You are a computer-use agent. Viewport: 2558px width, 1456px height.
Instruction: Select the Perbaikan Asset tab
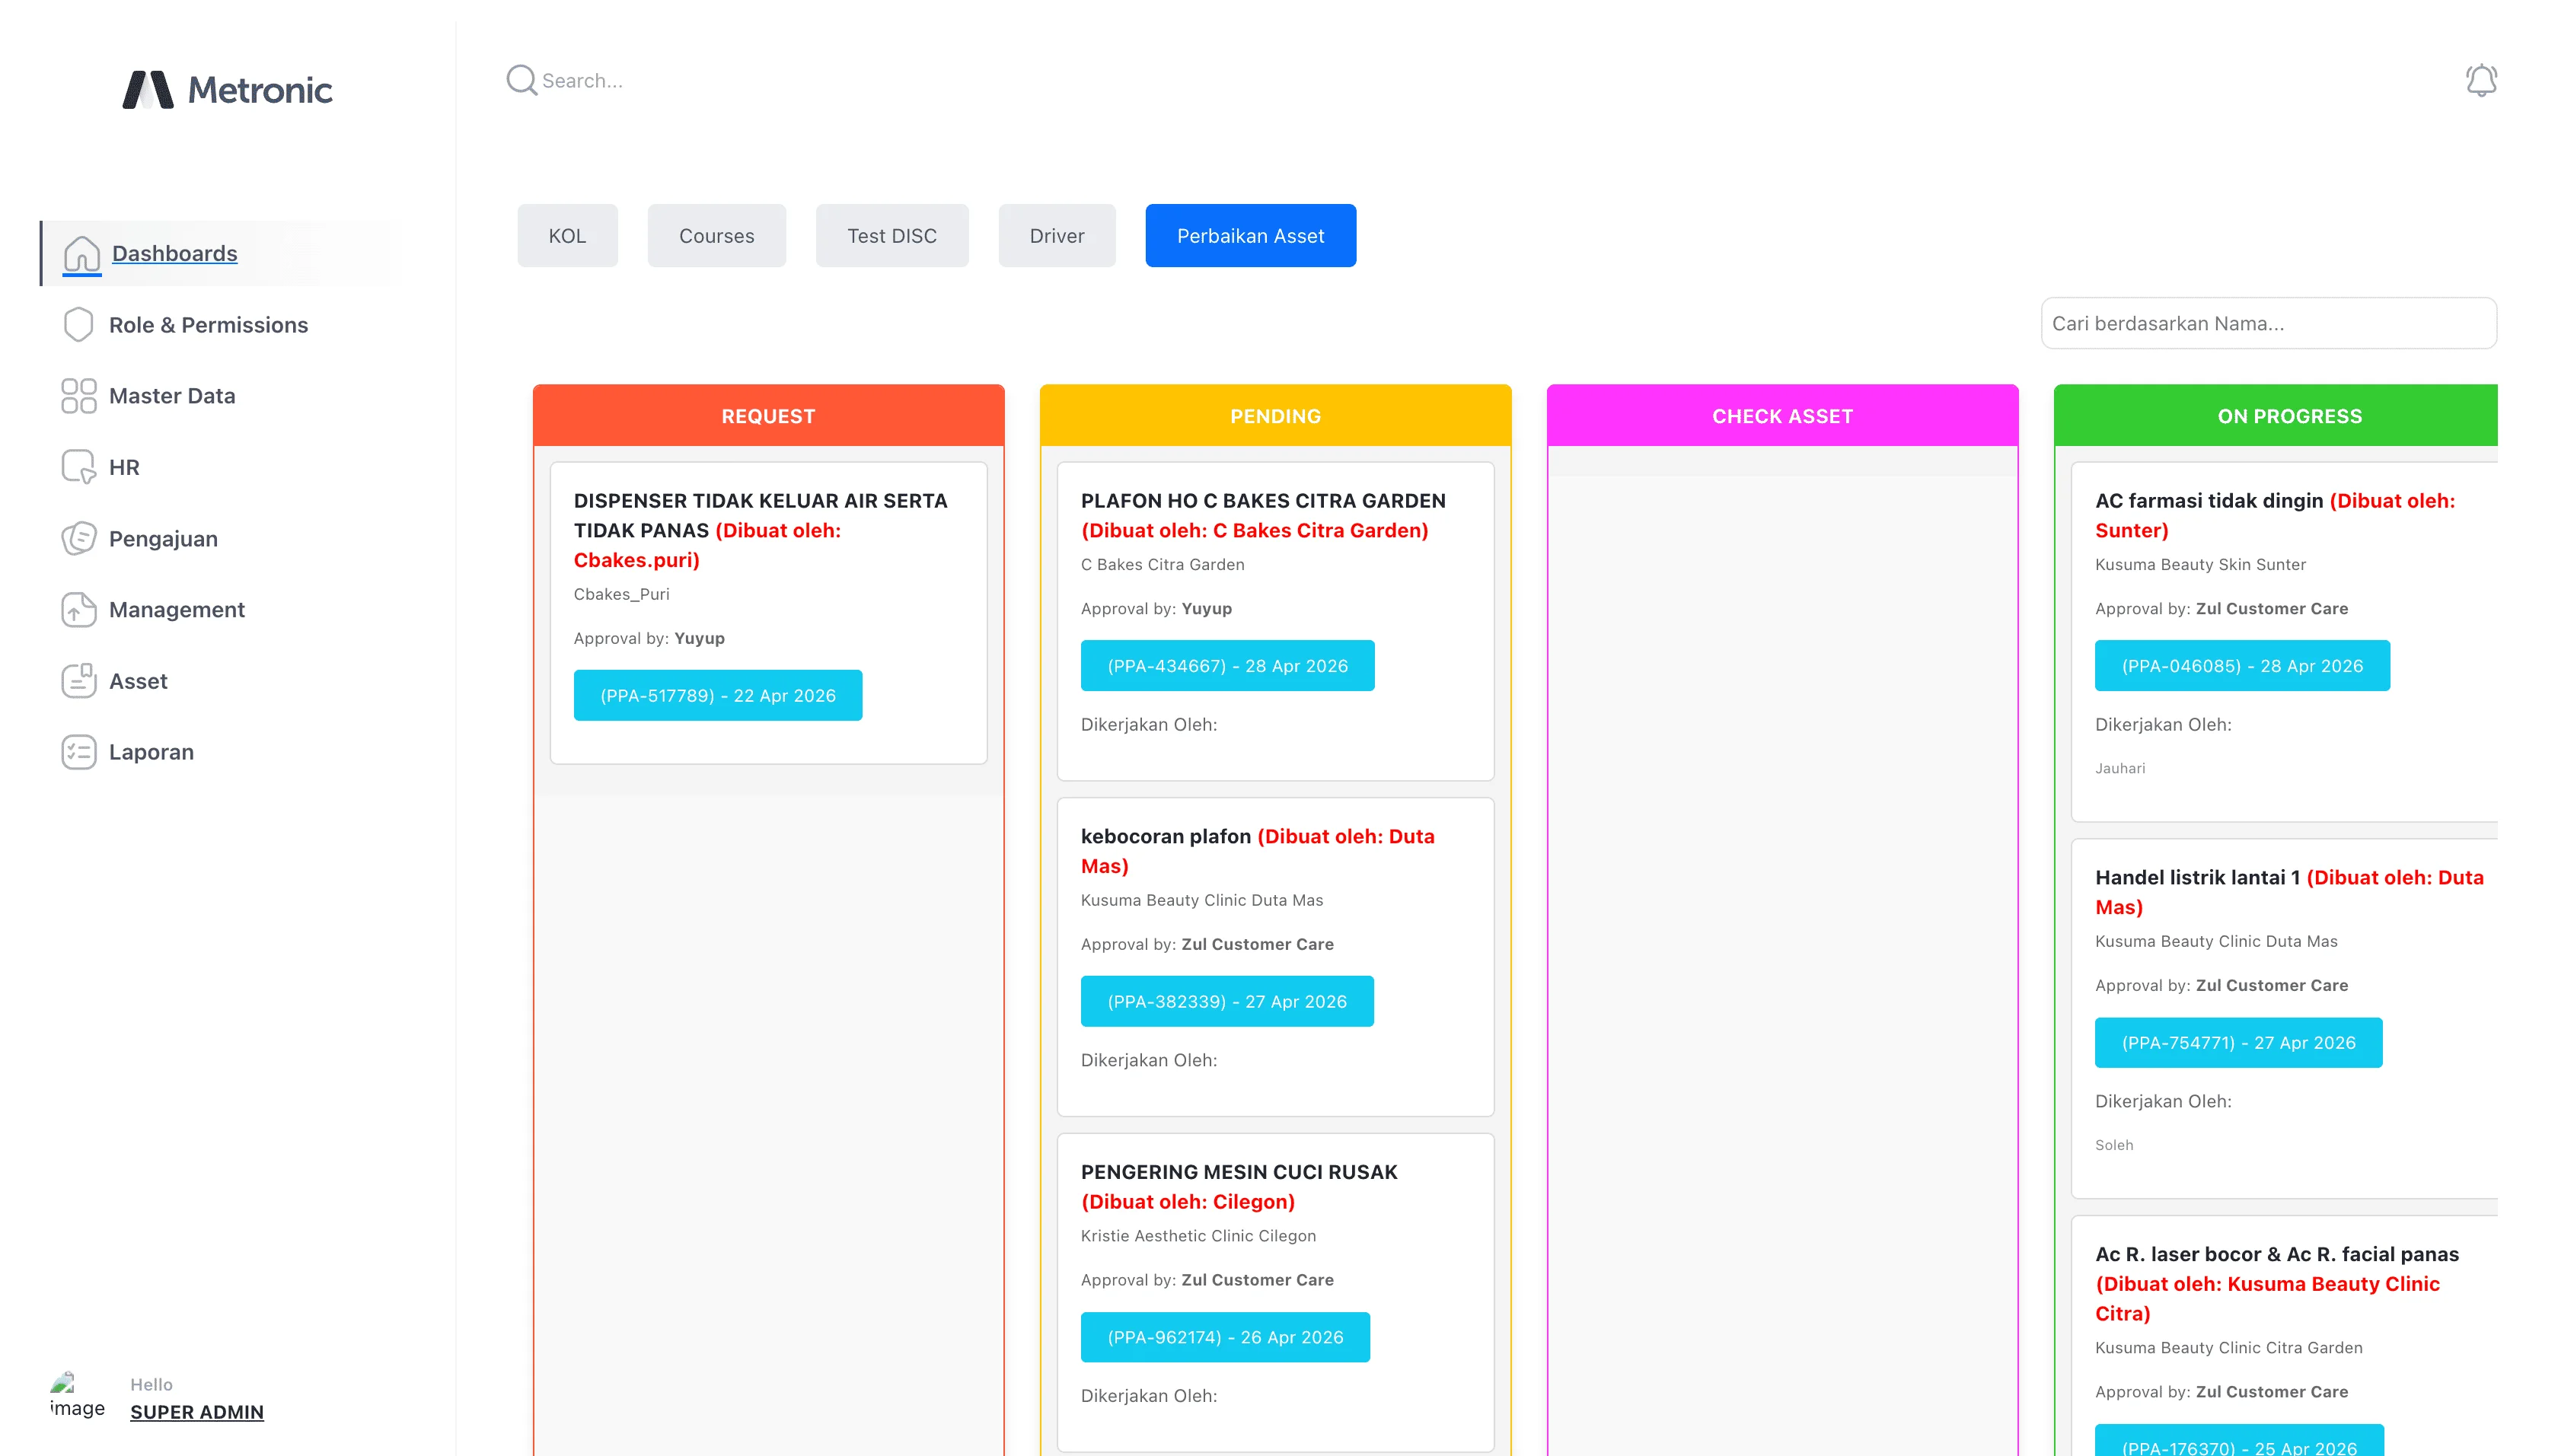pos(1250,235)
